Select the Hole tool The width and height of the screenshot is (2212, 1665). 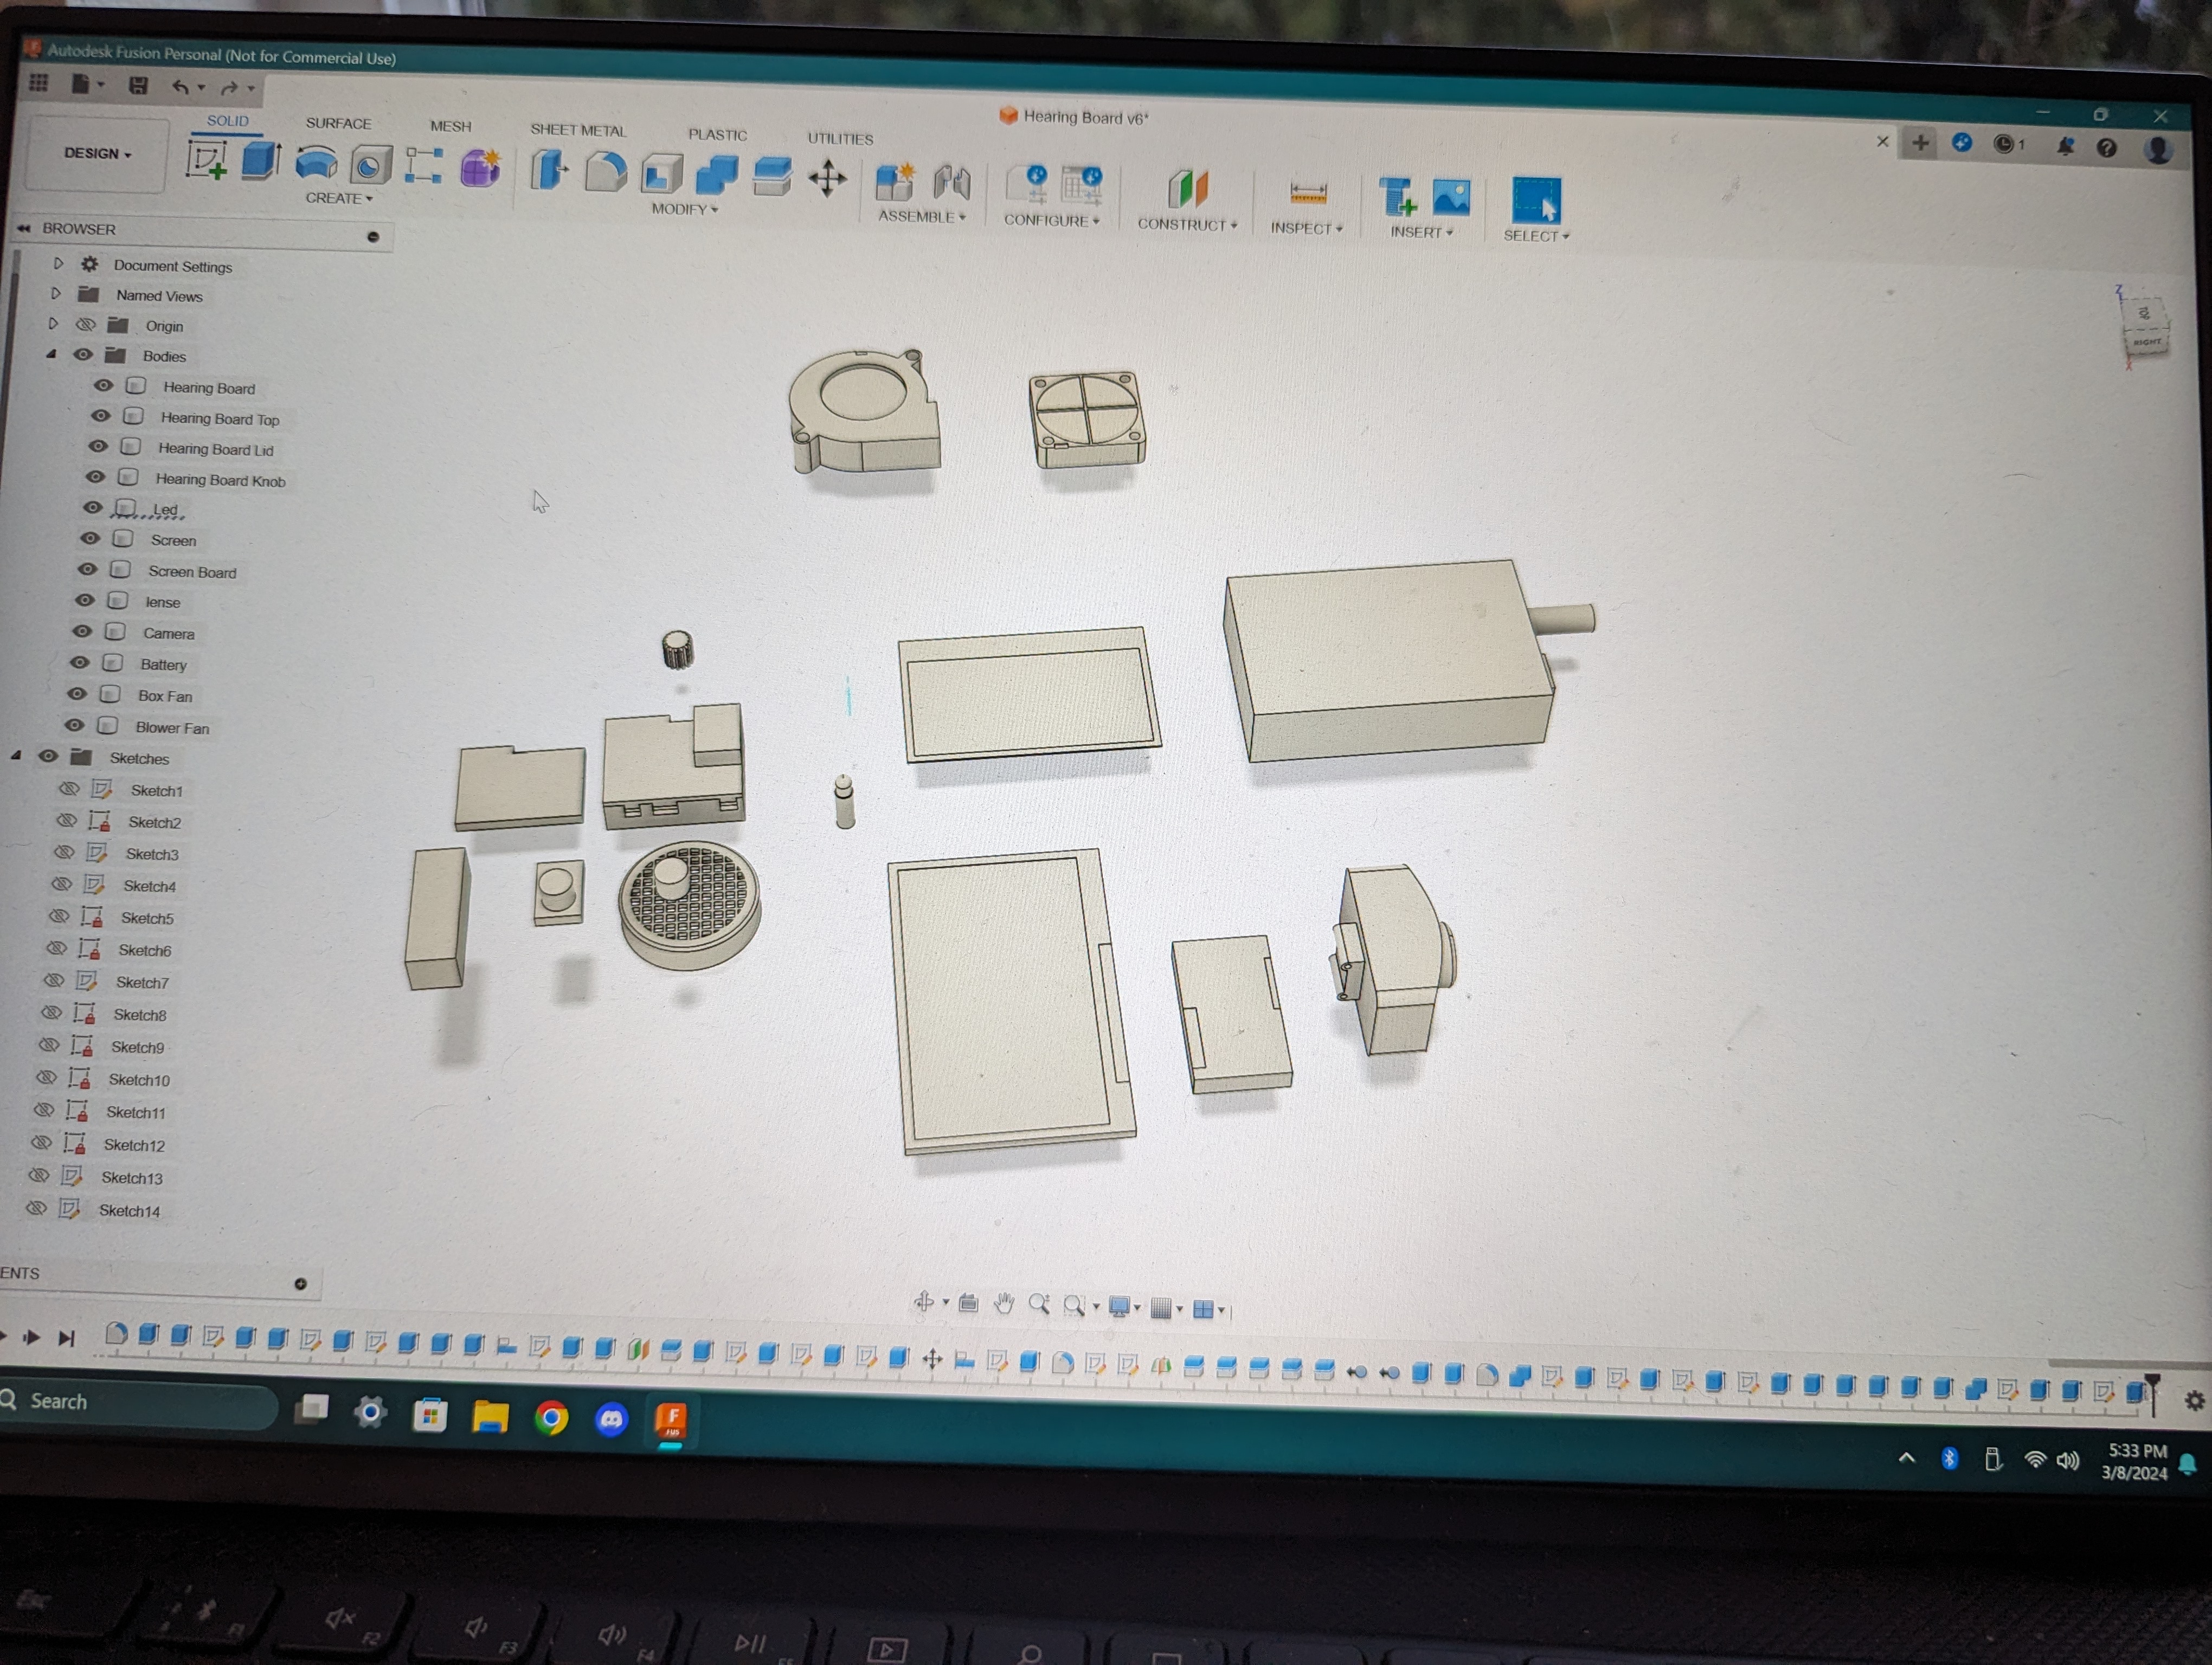[371, 166]
